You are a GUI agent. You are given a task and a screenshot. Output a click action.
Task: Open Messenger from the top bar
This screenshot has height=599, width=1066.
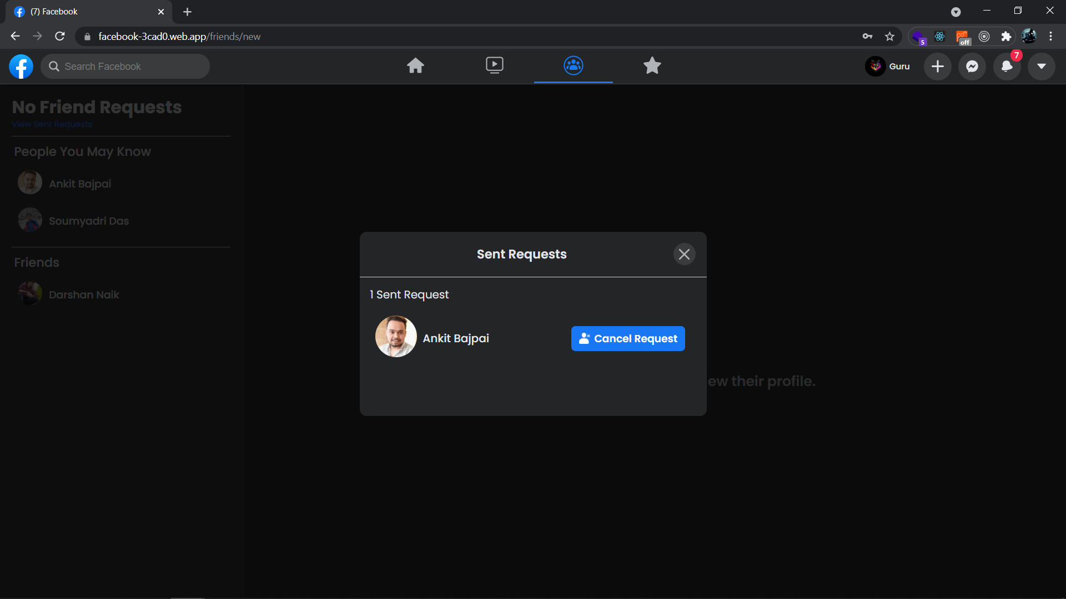(x=972, y=67)
